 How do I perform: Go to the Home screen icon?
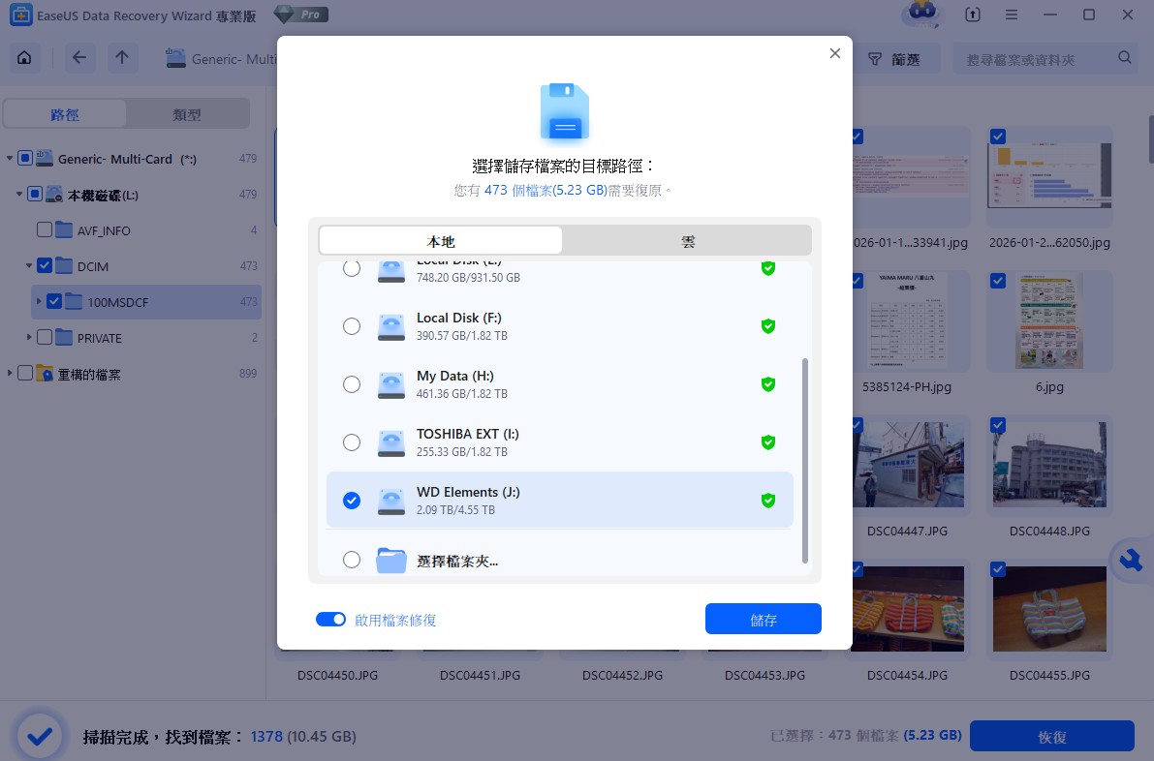click(24, 58)
